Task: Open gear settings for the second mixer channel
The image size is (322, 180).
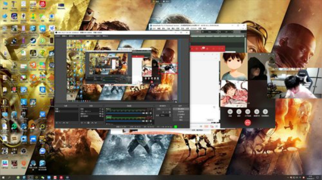Action: click(151, 121)
